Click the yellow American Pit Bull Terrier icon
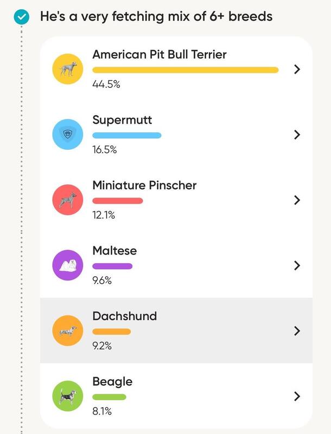Viewport: 331px width, 434px height. pos(68,69)
